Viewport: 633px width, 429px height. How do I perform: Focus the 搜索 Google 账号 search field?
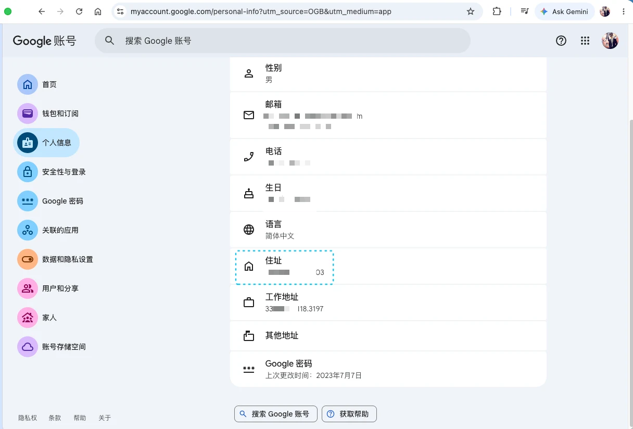point(282,41)
